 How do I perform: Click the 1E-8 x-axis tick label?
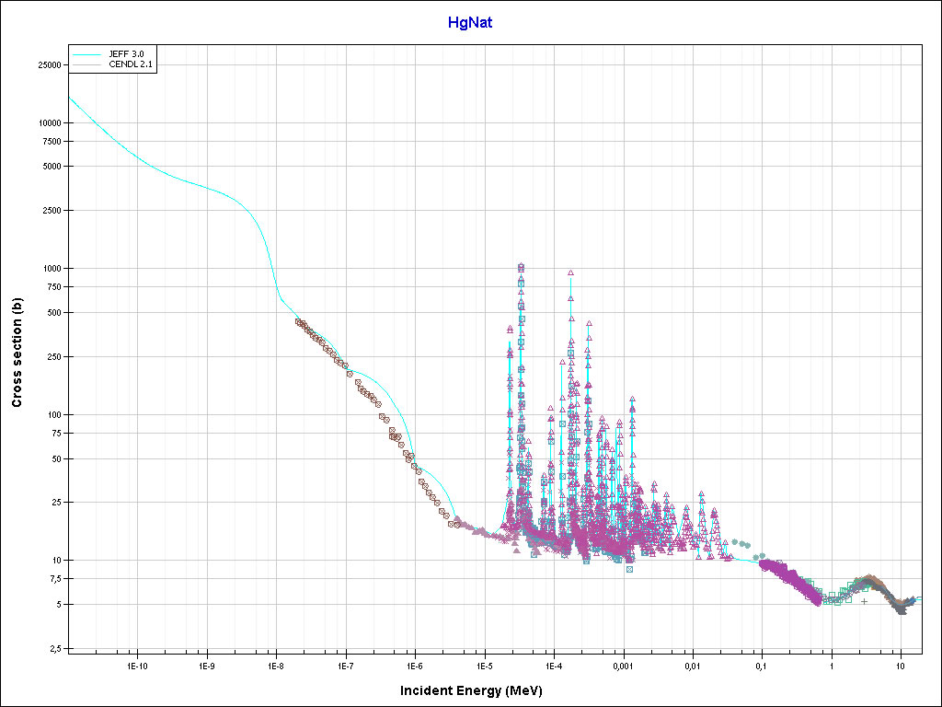[x=276, y=665]
